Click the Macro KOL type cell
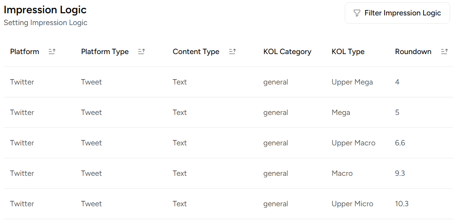This screenshot has width=453, height=222. click(x=342, y=173)
